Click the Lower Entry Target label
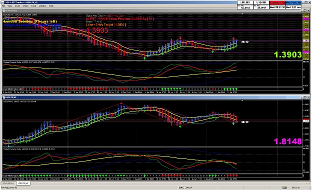The width and height of the screenshot is (312, 190). click(x=106, y=24)
